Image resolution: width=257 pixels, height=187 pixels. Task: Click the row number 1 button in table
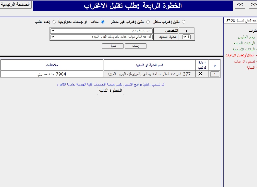[215, 74]
